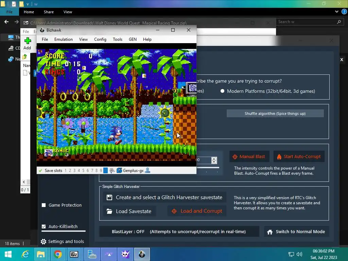Open the Explorer Share tab
The height and width of the screenshot is (261, 348).
click(49, 12)
